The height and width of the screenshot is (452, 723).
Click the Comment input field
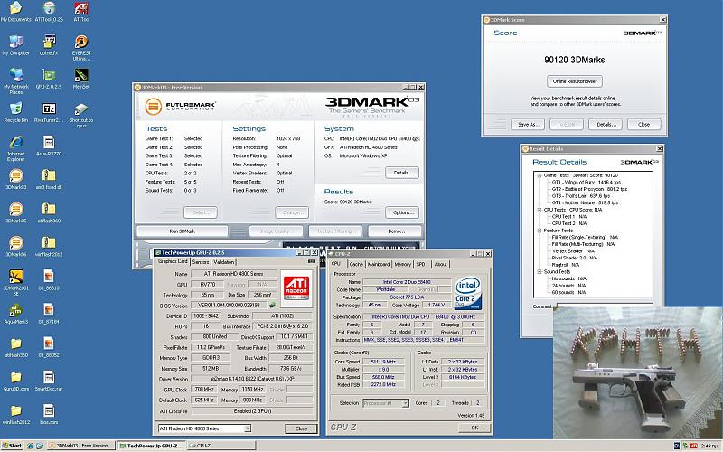tap(605, 306)
